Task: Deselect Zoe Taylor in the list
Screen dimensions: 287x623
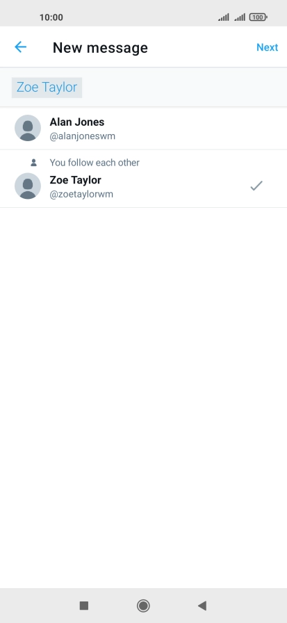Action: point(143,179)
